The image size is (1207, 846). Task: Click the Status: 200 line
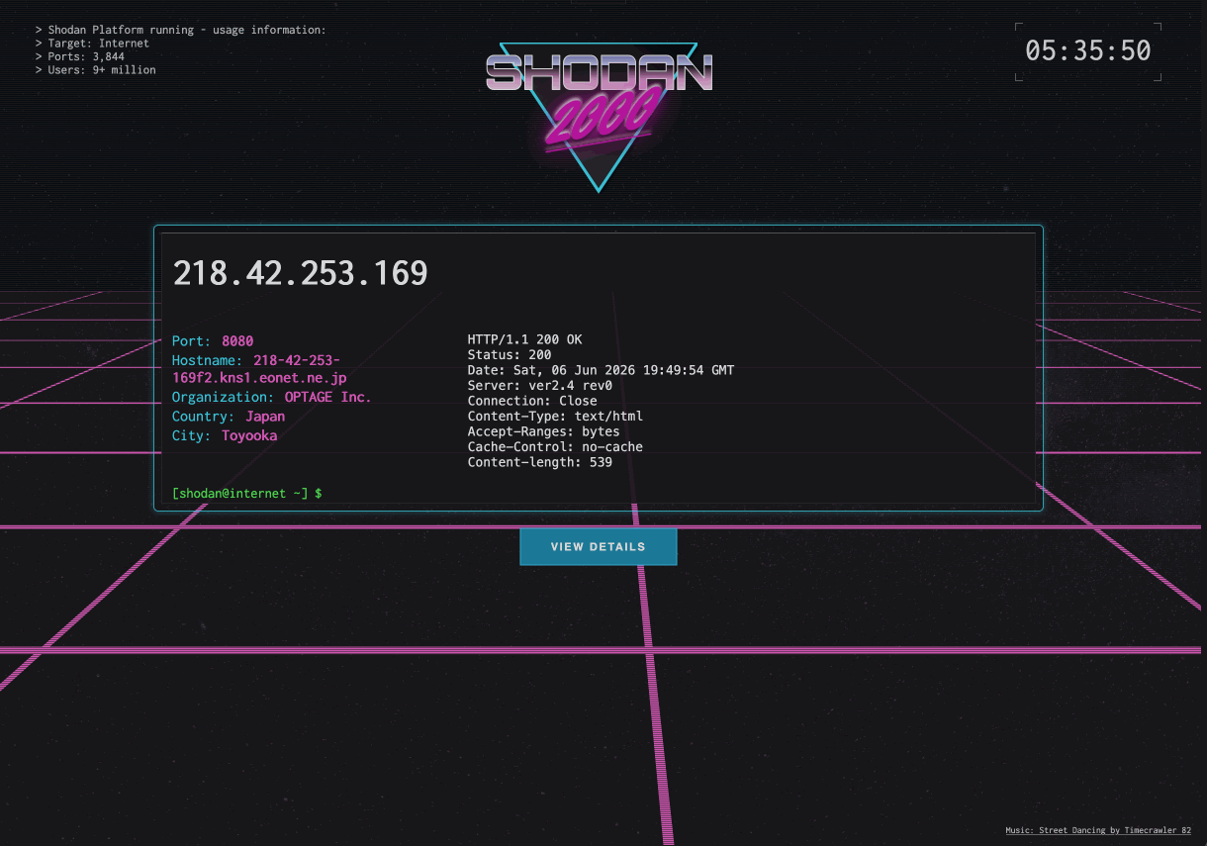pos(510,354)
